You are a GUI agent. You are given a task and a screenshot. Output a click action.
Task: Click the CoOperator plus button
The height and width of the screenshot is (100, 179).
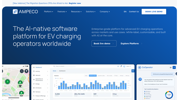click(x=174, y=67)
